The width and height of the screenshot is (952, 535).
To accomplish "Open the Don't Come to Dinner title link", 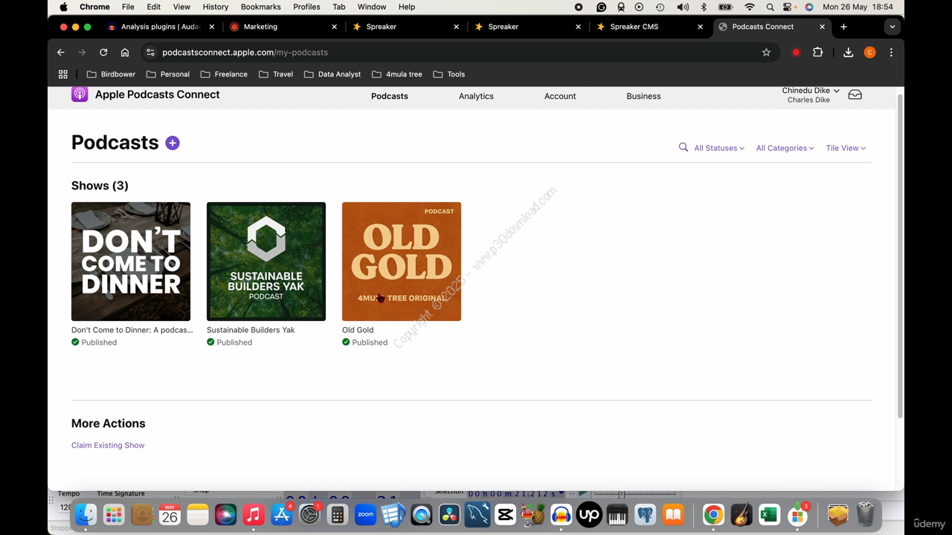I will pos(132,330).
